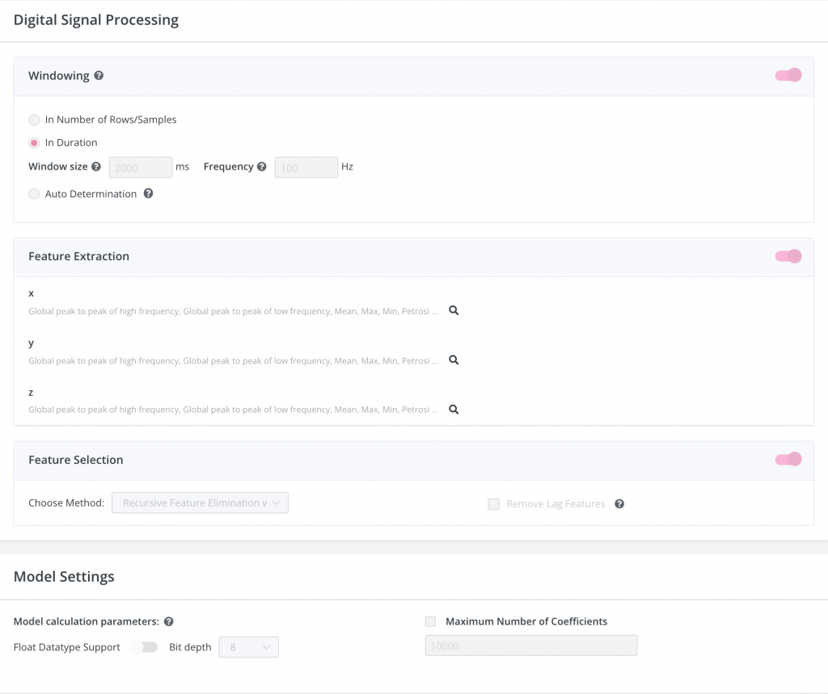
Task: Choose the Auto Determination radio button
Action: click(34, 194)
